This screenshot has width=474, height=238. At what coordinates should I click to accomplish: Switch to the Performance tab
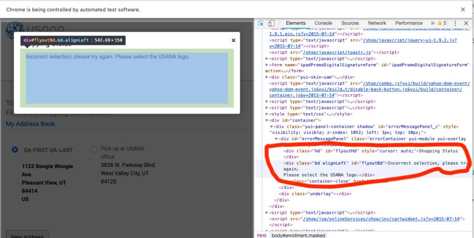coord(409,23)
